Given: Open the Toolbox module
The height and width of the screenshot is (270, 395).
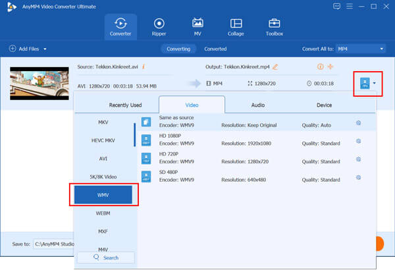Looking at the screenshot, I should pos(275,27).
